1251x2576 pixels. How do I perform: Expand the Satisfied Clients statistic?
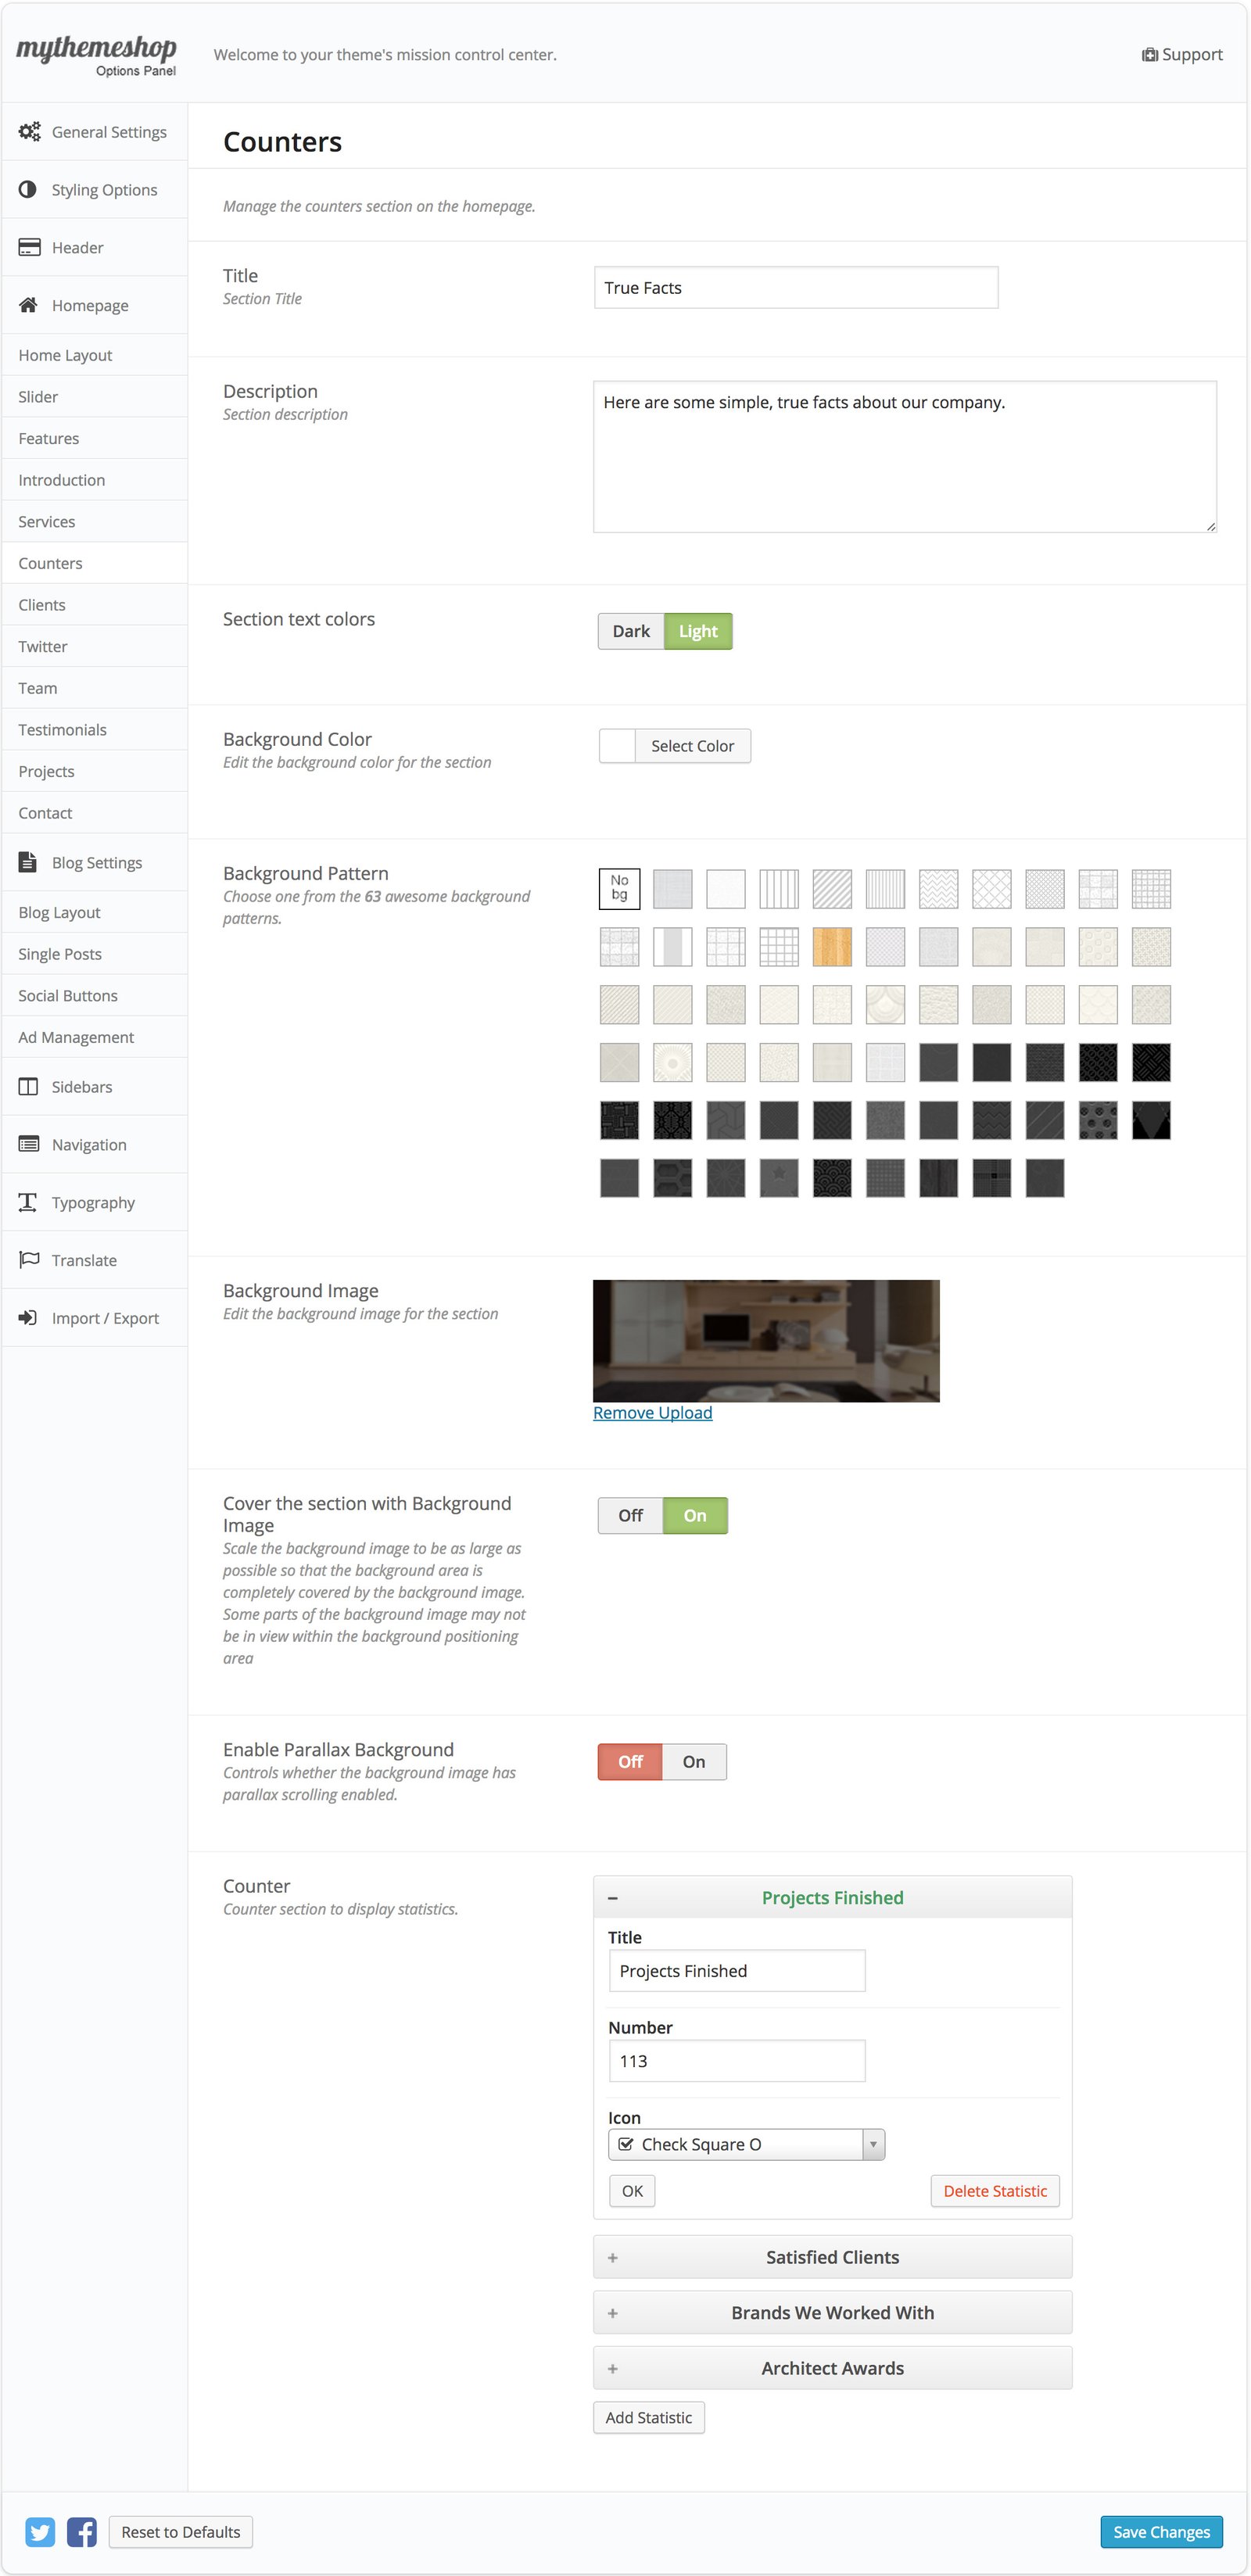point(831,2256)
